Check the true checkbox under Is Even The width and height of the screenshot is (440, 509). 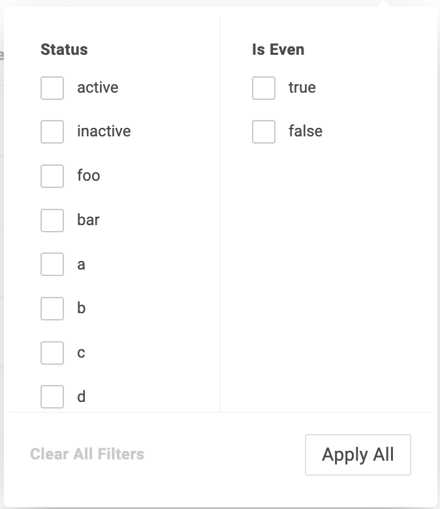pos(264,88)
